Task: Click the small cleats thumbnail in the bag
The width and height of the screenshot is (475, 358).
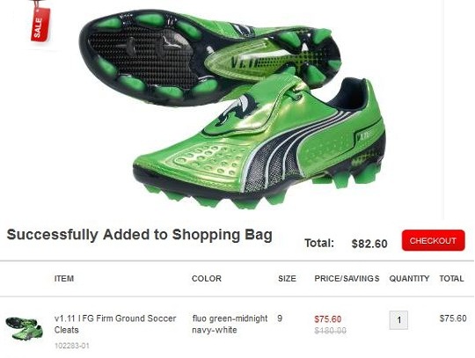Action: [x=25, y=328]
